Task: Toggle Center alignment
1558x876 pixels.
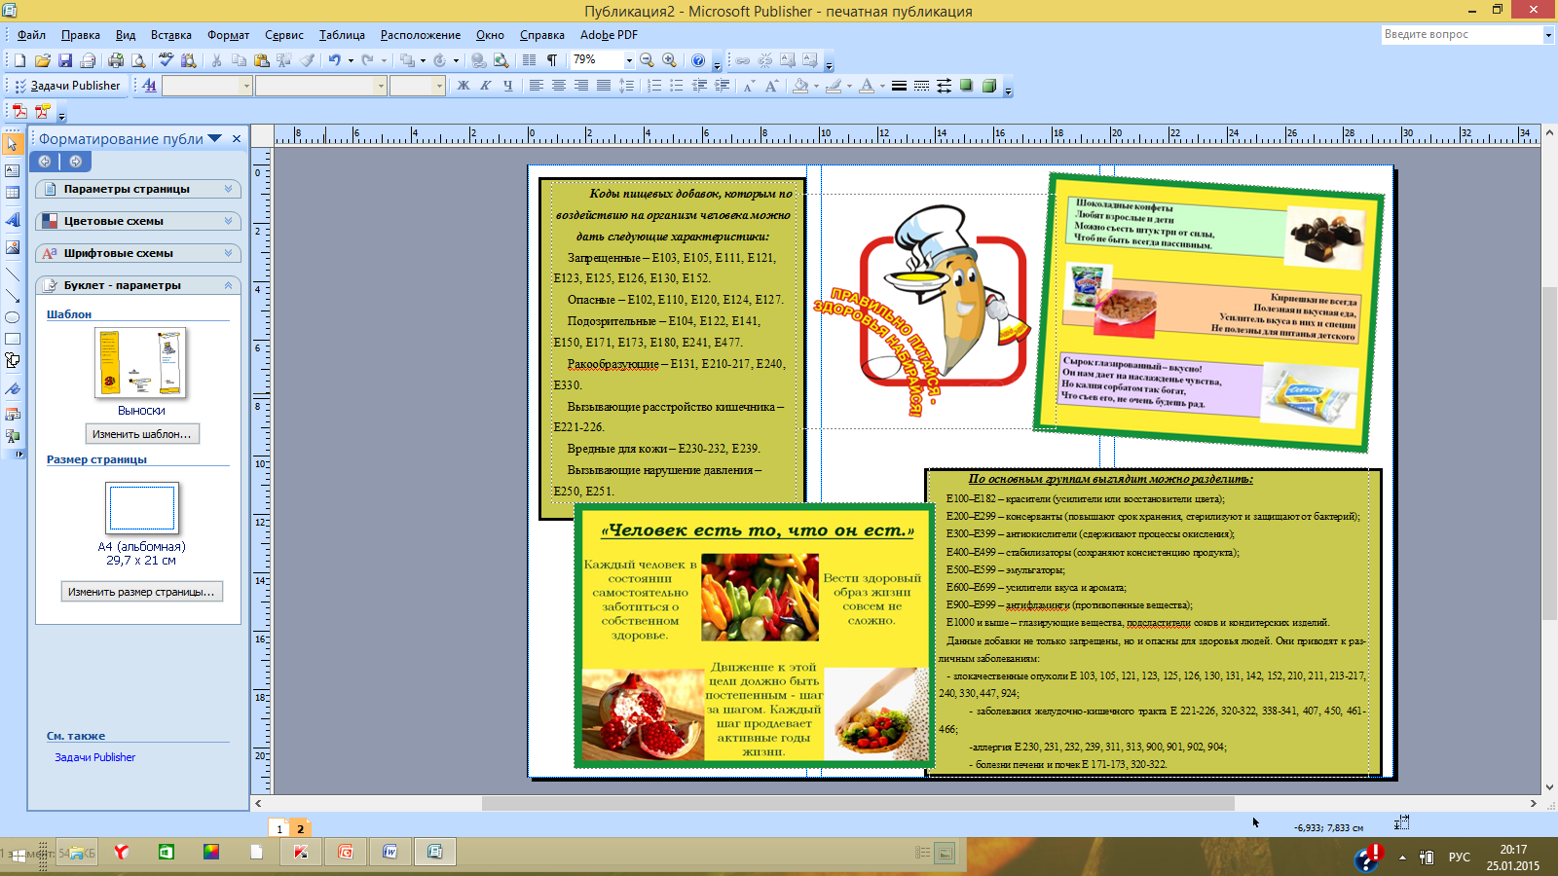Action: (558, 86)
